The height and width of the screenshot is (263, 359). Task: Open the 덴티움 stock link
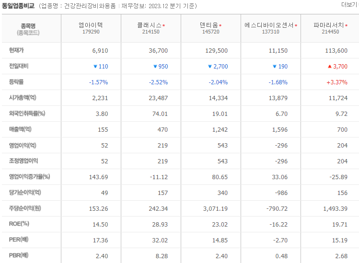coord(209,25)
